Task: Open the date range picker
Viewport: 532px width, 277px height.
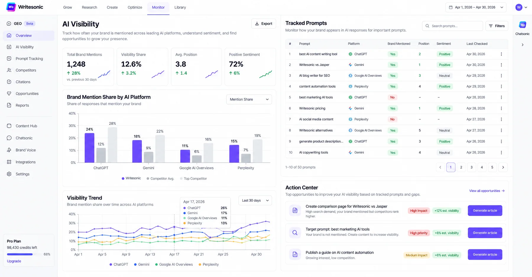Action: click(x=476, y=7)
